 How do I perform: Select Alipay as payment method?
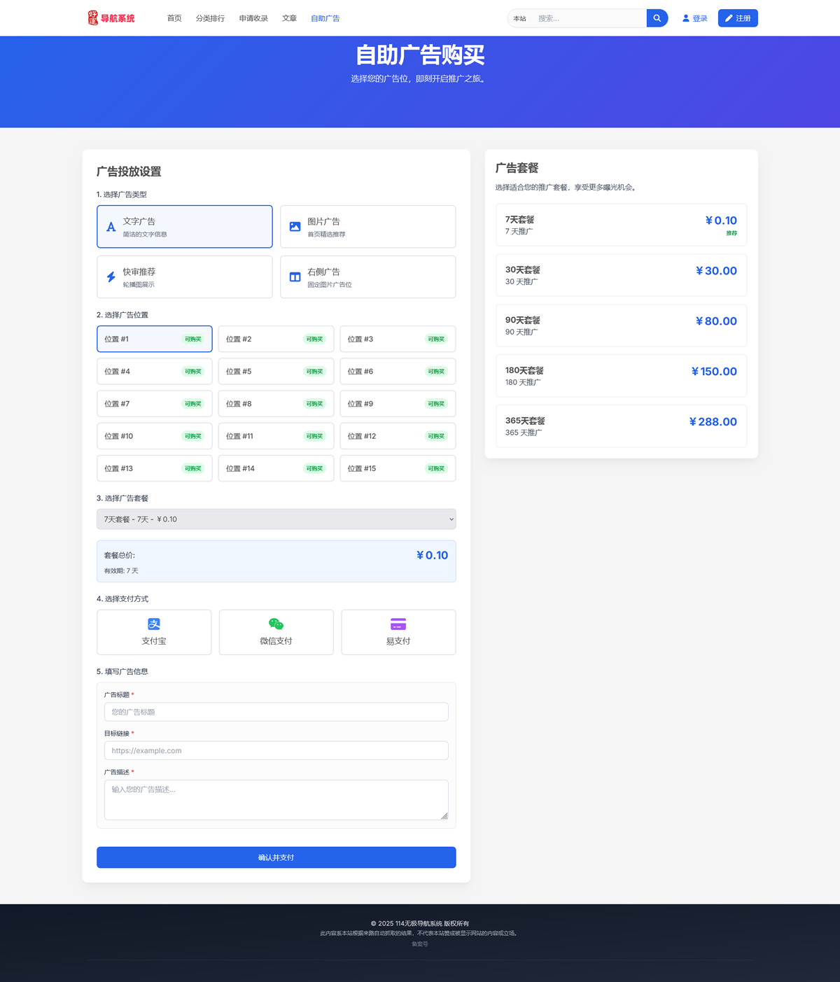(x=154, y=632)
